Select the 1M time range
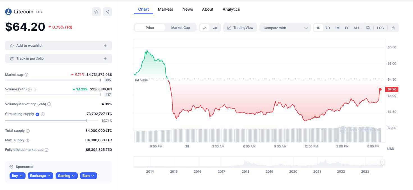The width and height of the screenshot is (413, 190). tap(337, 28)
